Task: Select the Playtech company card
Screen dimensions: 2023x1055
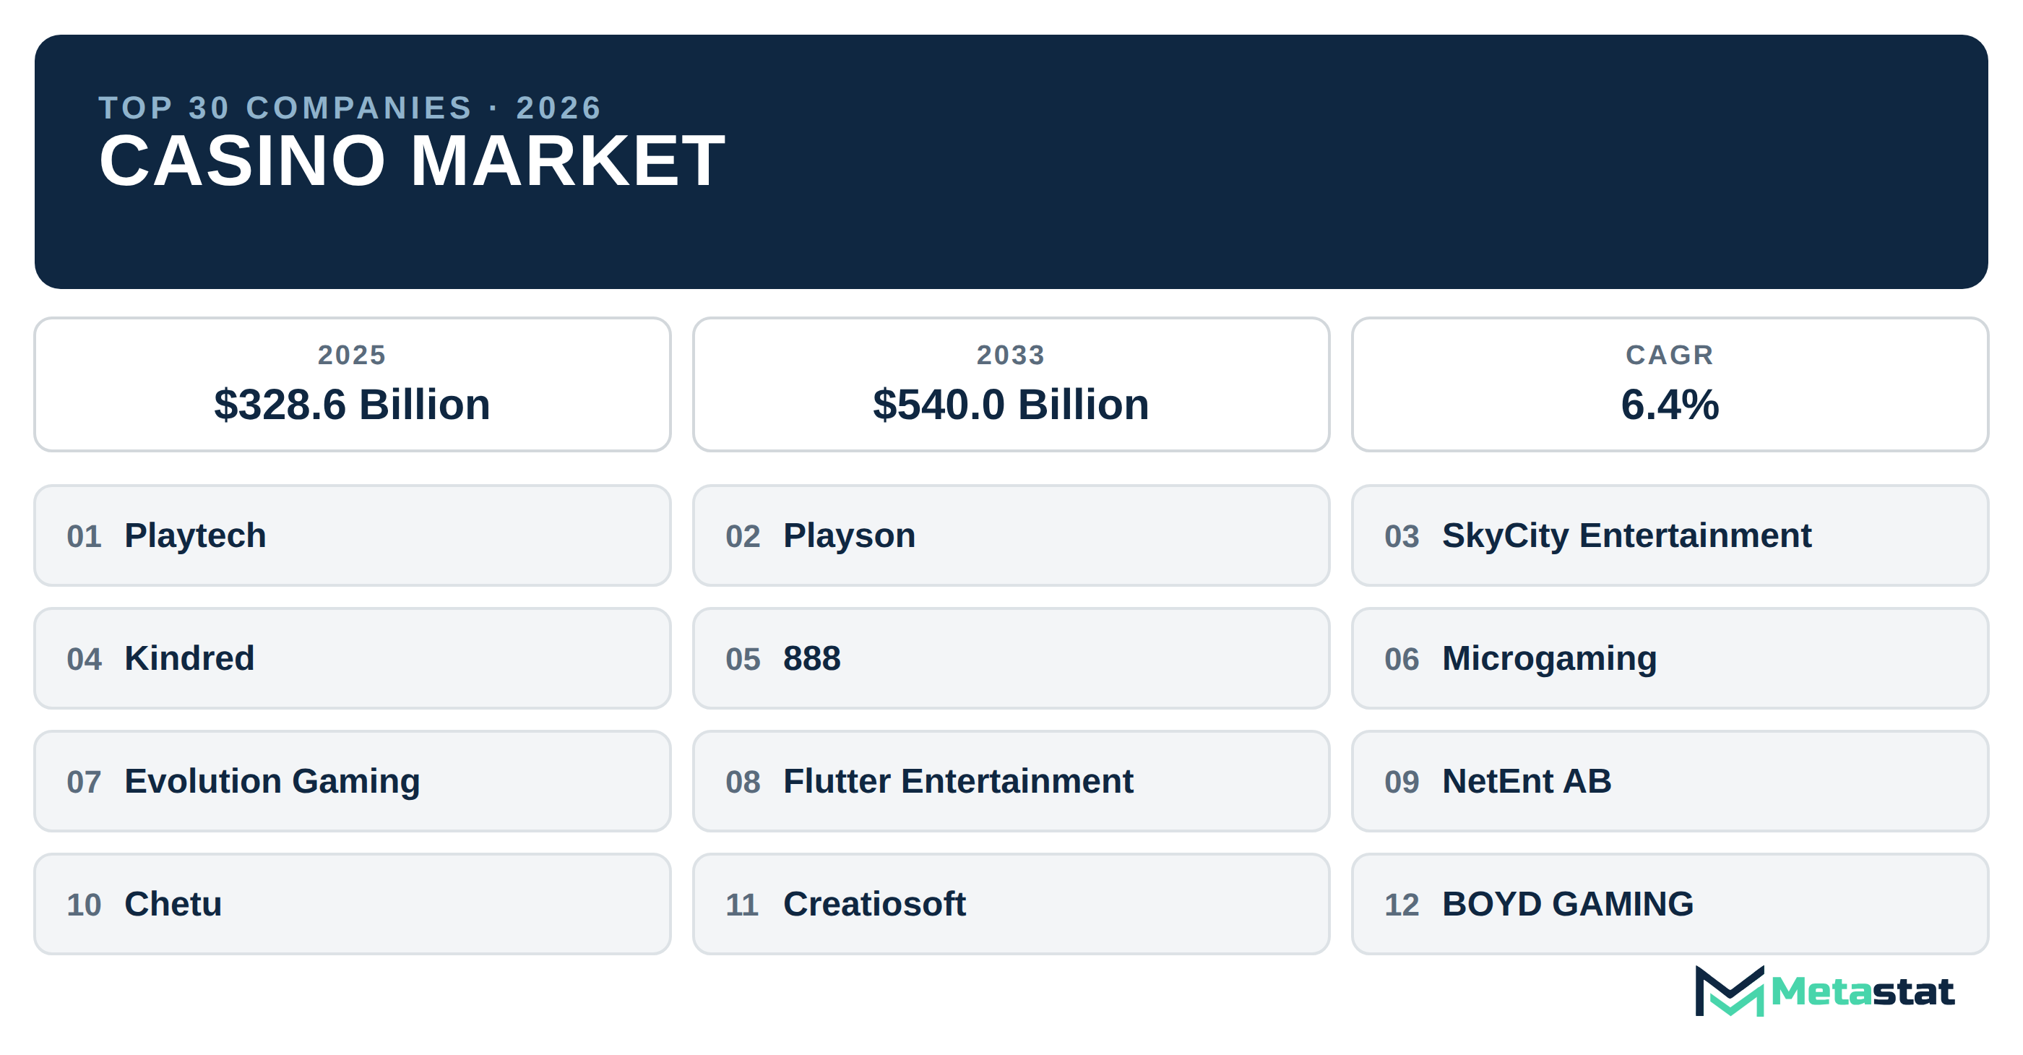Action: [353, 535]
